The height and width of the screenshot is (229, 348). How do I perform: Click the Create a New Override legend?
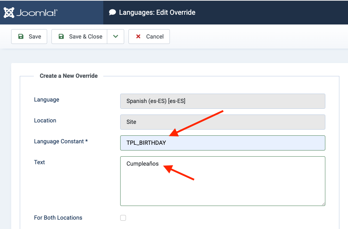(69, 76)
